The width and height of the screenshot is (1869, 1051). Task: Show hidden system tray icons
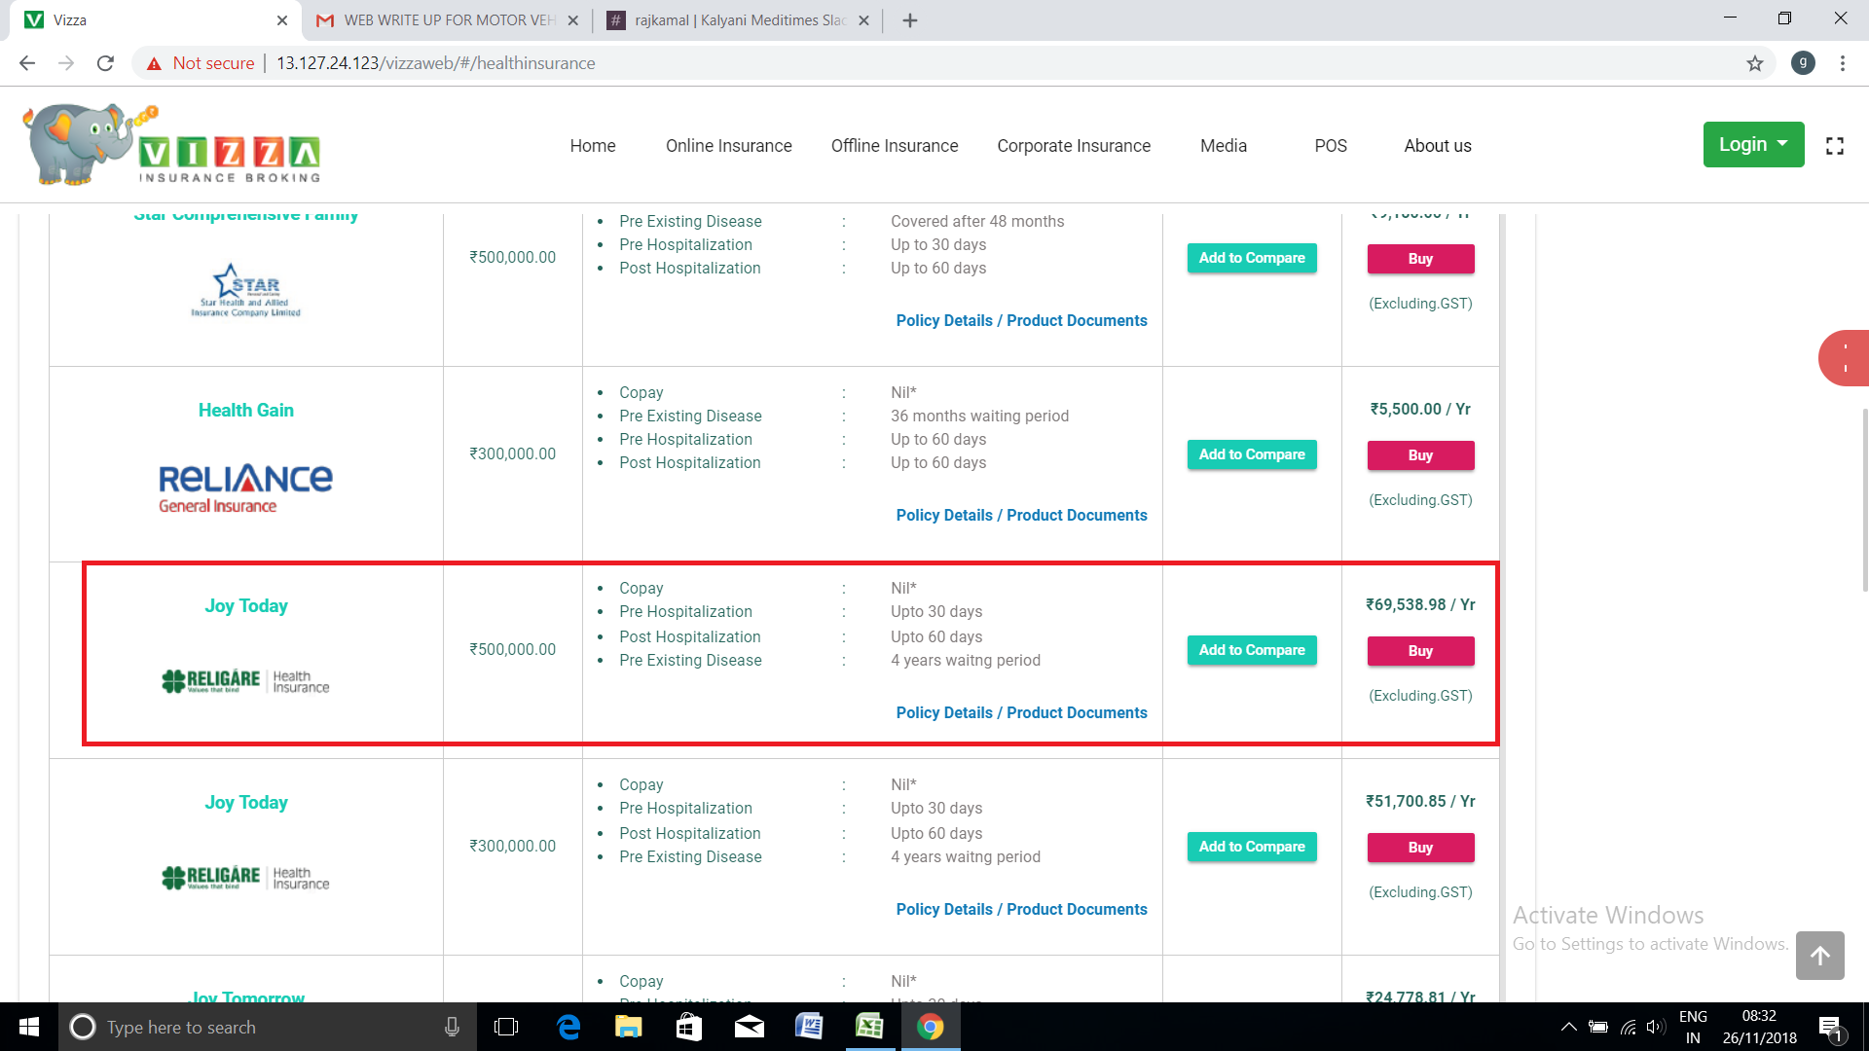click(1568, 1027)
